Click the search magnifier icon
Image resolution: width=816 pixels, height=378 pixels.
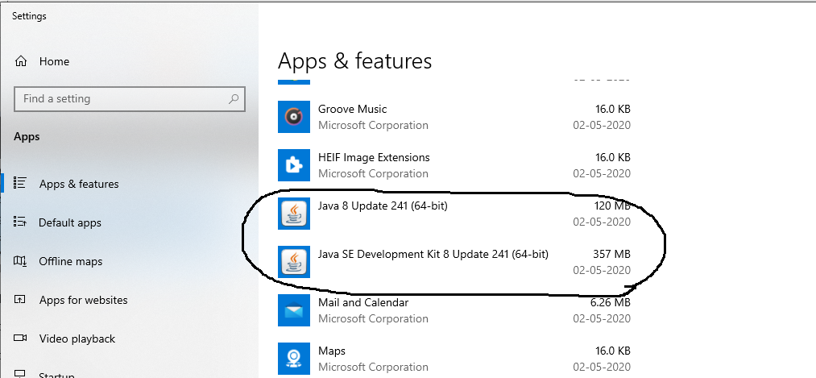[234, 99]
